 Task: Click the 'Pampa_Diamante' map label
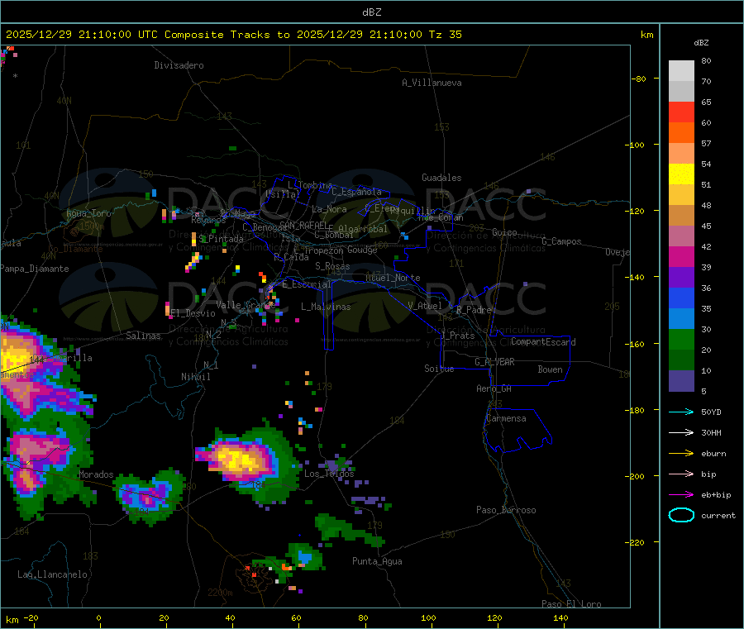35,269
